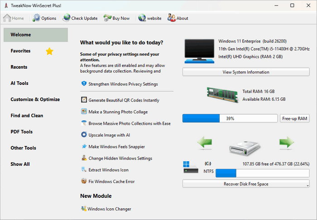Viewport: 317px width, 220px height.
Task: Click the Recover Disk Free Space button
Action: tap(246, 184)
